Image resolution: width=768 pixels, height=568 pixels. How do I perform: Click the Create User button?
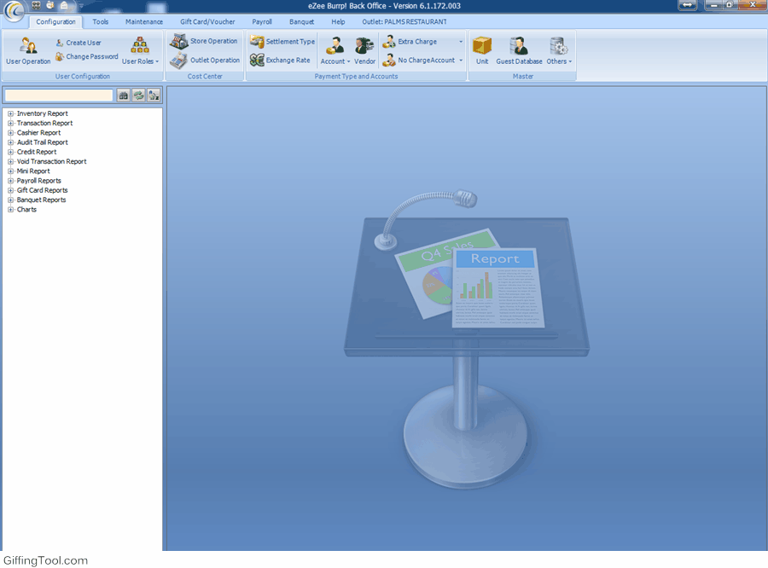pyautogui.click(x=79, y=43)
